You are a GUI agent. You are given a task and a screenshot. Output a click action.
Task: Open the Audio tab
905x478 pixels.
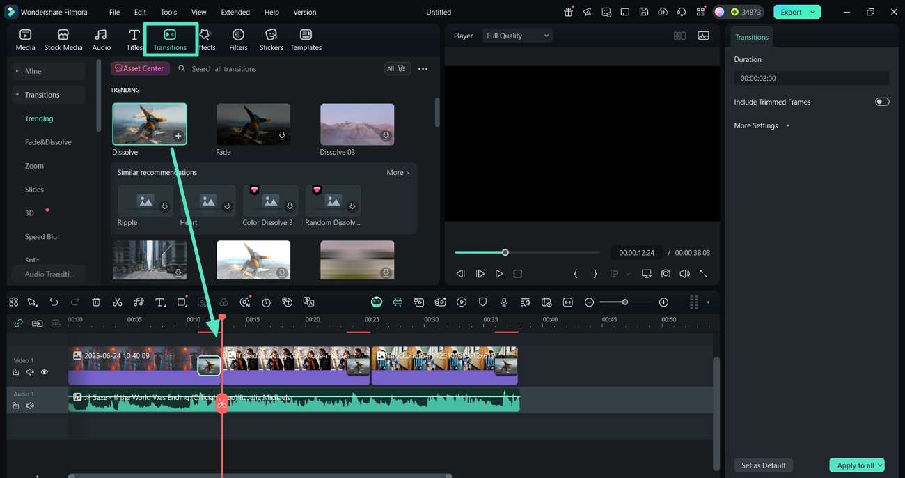102,40
